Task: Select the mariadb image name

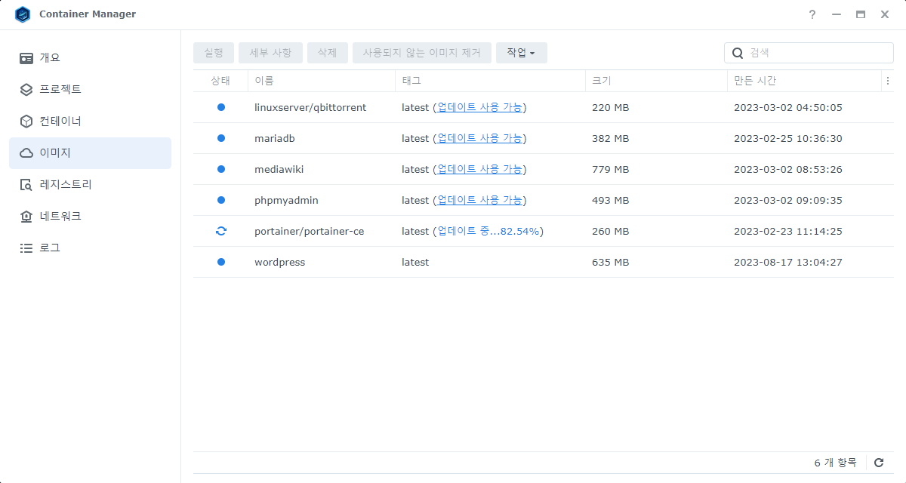Action: coord(273,138)
